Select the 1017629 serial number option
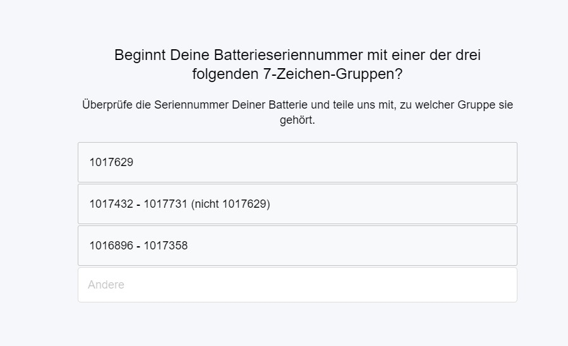This screenshot has height=346, width=568. 297,162
